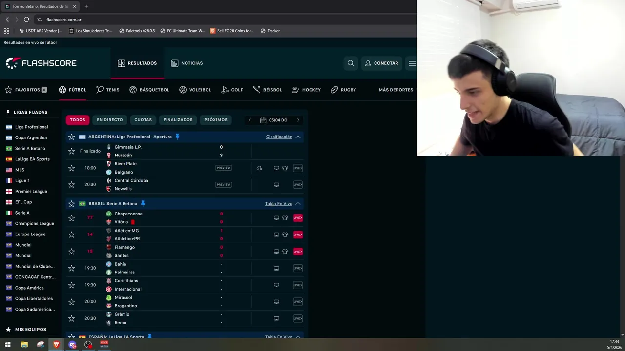The image size is (625, 351).
Task: Click the pin icon next to Serie A Betano
Action: pyautogui.click(x=143, y=203)
